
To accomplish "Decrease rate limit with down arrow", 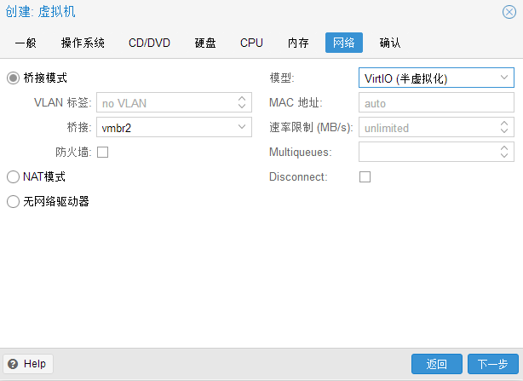I will coord(504,131).
